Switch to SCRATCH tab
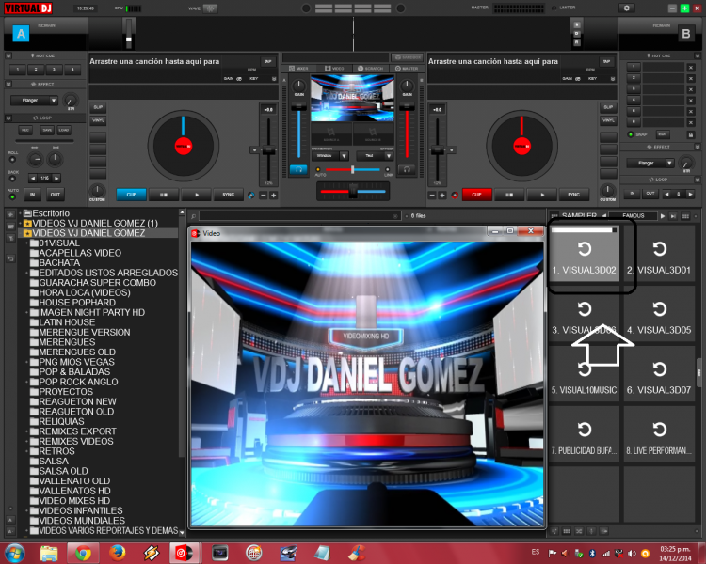Image resolution: width=706 pixels, height=564 pixels. [371, 69]
